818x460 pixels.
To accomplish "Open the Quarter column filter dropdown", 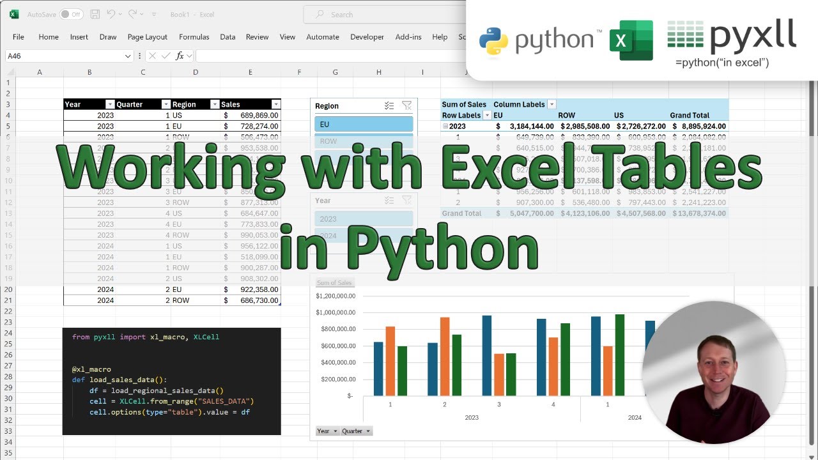I will point(166,104).
